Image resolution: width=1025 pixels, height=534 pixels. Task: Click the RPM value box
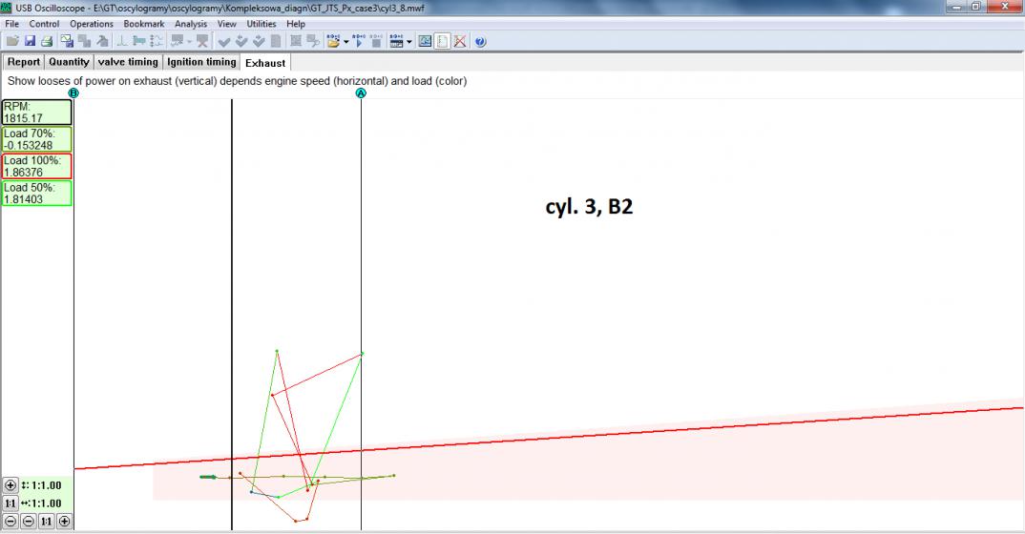click(37, 113)
